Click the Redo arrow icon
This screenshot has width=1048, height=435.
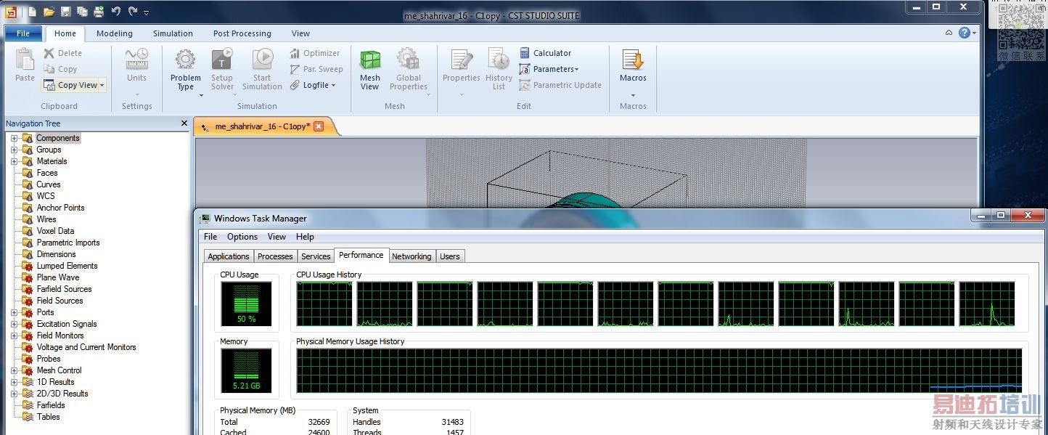pos(132,12)
